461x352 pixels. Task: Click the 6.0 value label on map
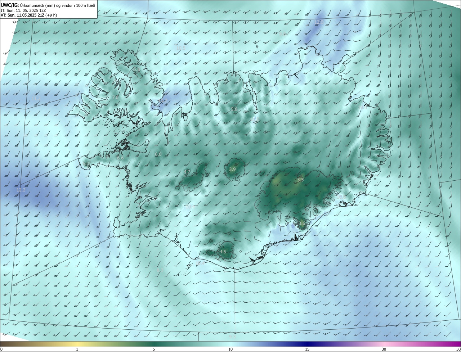click(158, 154)
